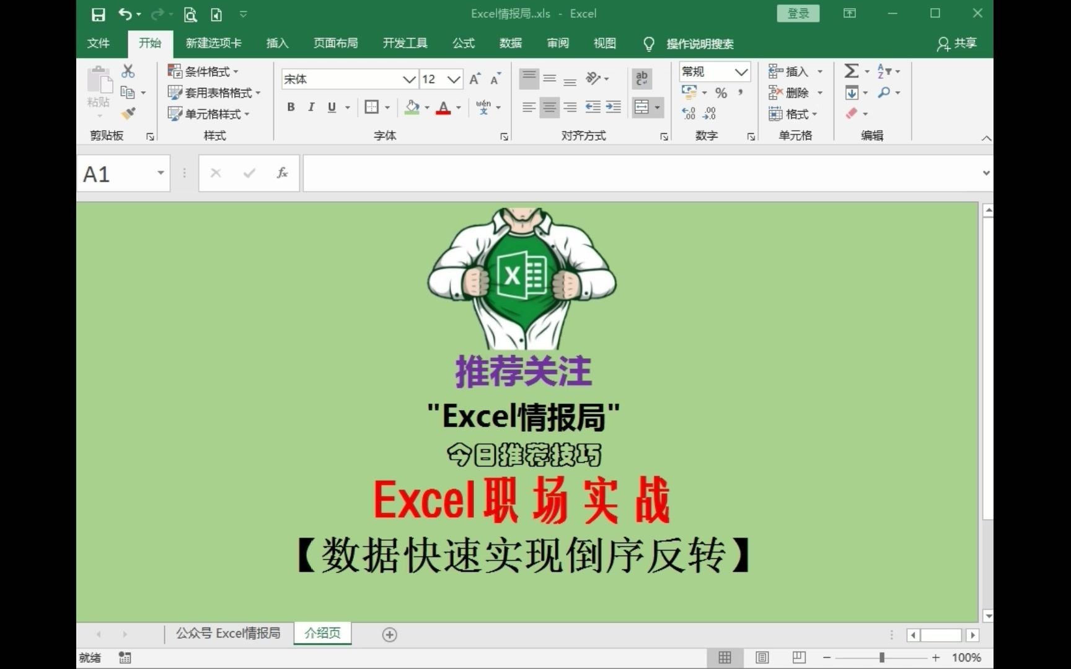The height and width of the screenshot is (669, 1071).
Task: Open the 文件 File menu
Action: [x=99, y=43]
